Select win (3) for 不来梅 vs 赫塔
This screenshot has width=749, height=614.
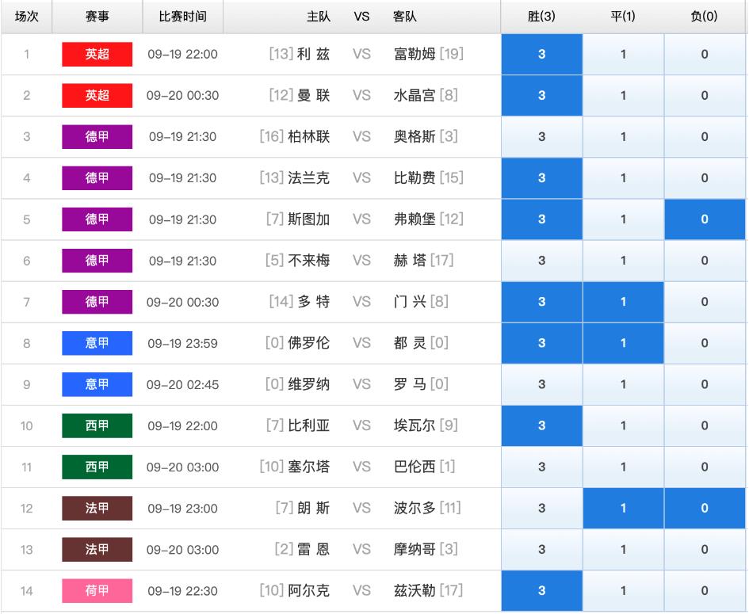[x=541, y=261]
